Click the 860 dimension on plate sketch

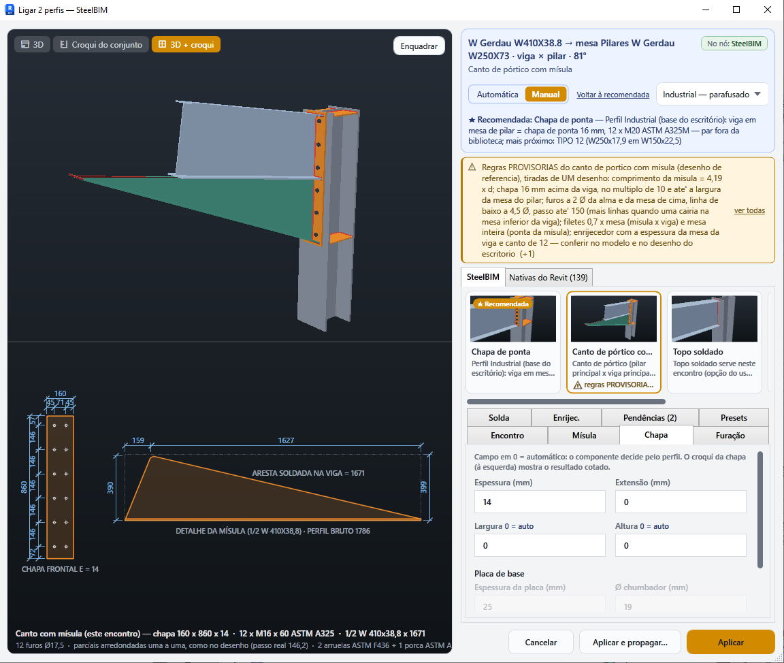point(24,487)
